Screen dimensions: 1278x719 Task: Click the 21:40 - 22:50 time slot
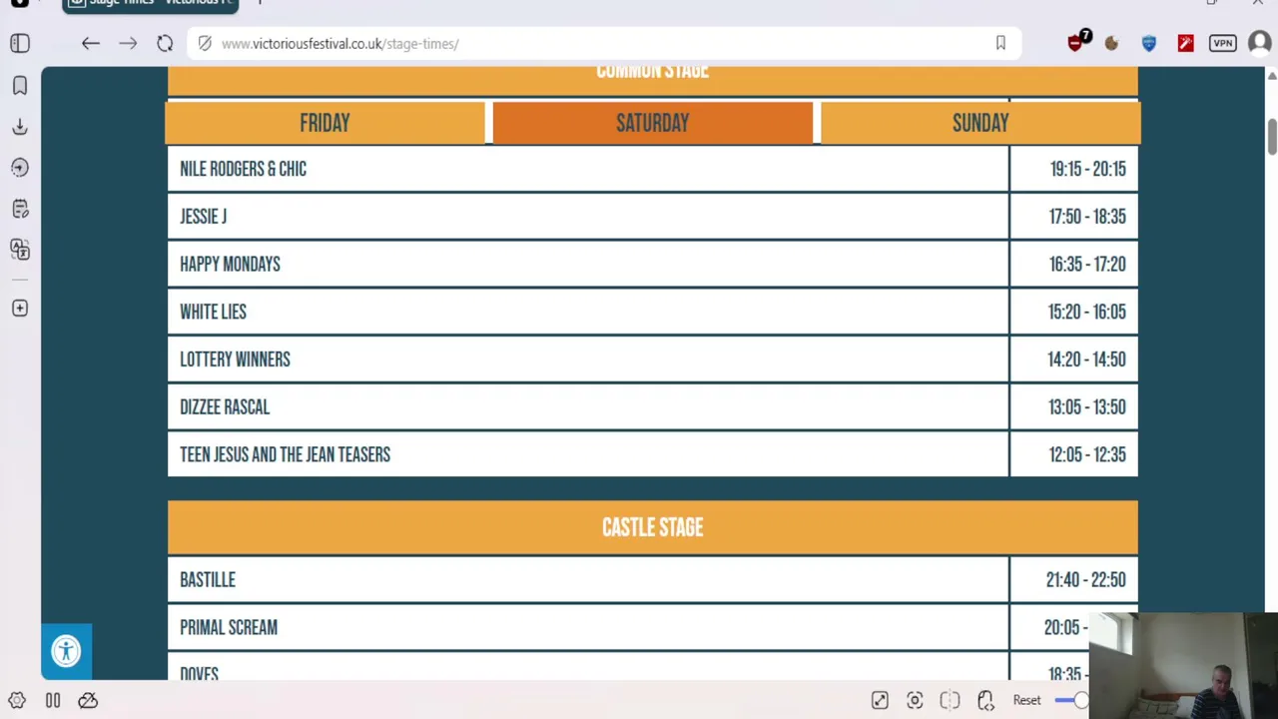point(1085,580)
